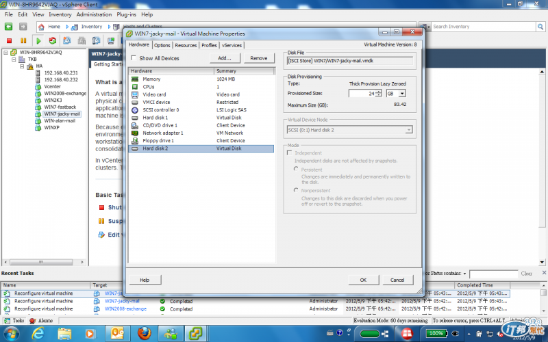548x342 pixels.
Task: Open Internet Explorer from the taskbar
Action: click(x=38, y=334)
